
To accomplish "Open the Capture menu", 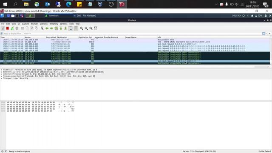I will click(x=25, y=24).
